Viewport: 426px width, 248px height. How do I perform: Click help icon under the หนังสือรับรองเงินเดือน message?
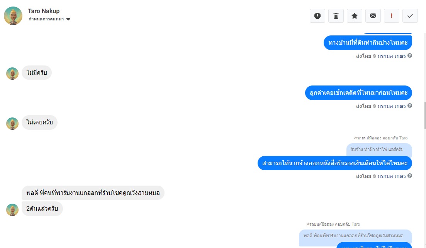point(410,176)
